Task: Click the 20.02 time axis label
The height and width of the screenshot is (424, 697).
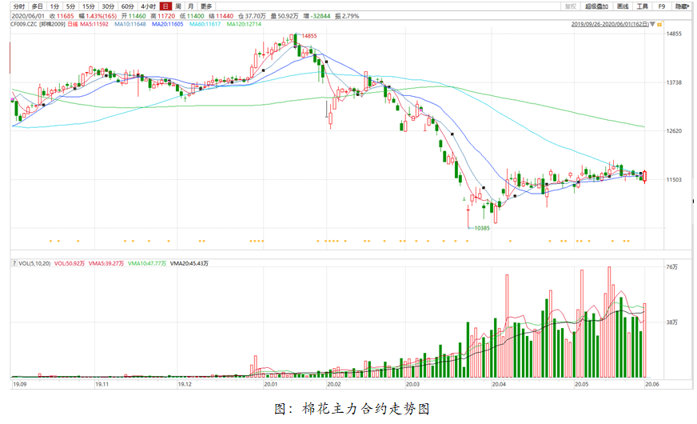Action: coord(334,385)
